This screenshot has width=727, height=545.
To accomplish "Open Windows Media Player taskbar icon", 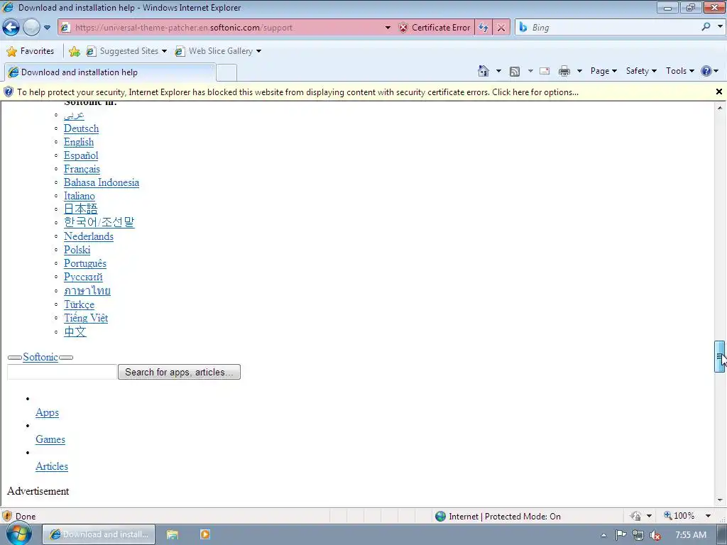I will [205, 534].
